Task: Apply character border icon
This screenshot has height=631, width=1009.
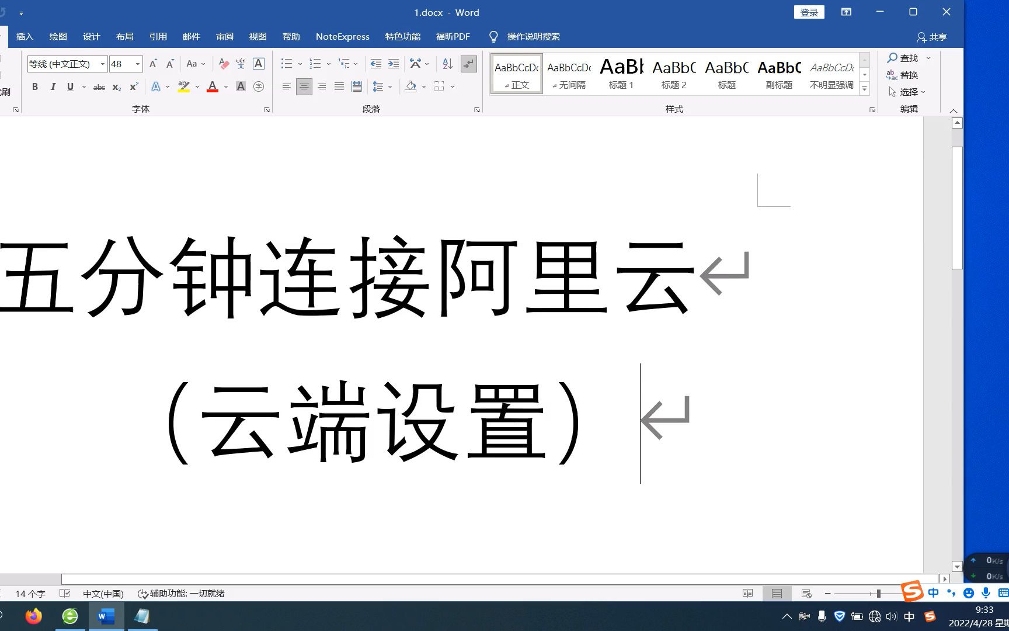Action: pyautogui.click(x=259, y=64)
